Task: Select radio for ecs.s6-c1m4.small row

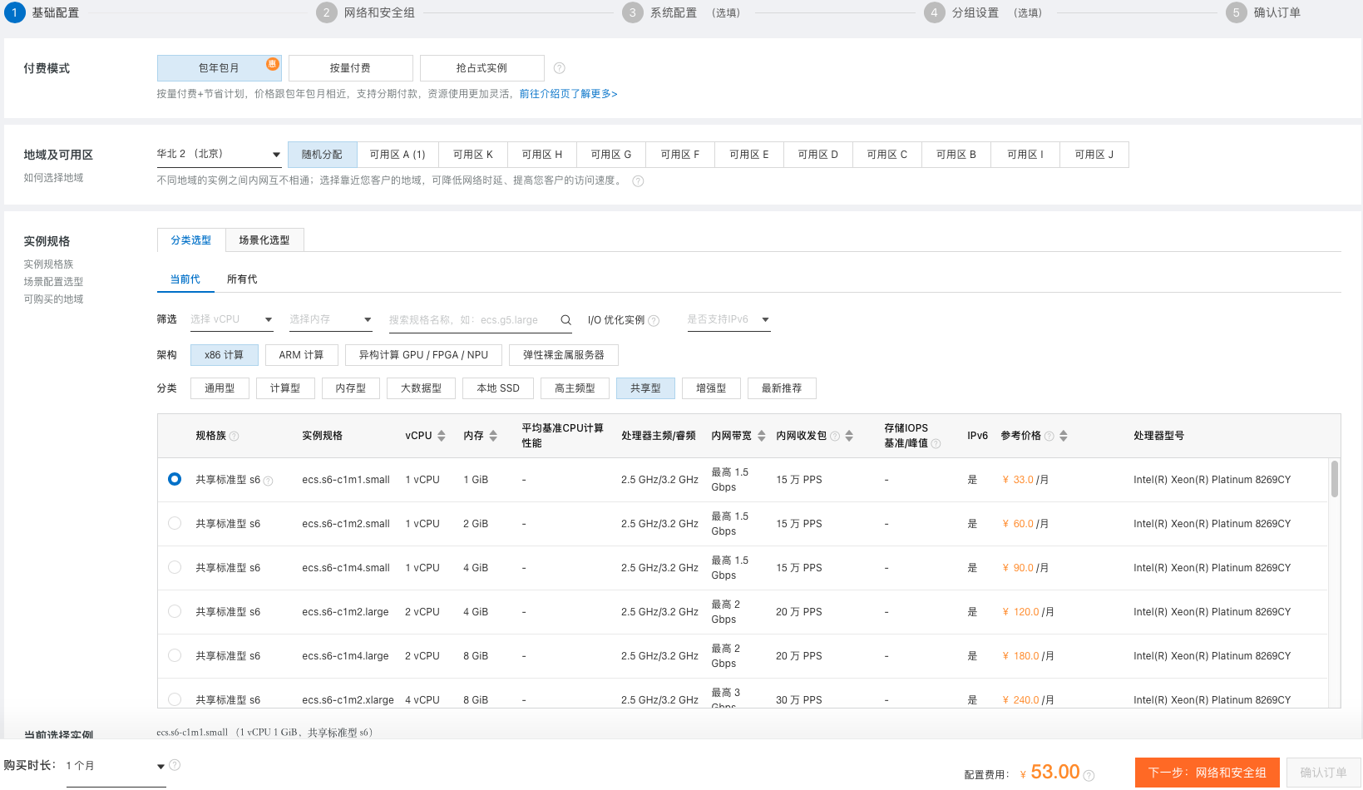Action: point(175,567)
